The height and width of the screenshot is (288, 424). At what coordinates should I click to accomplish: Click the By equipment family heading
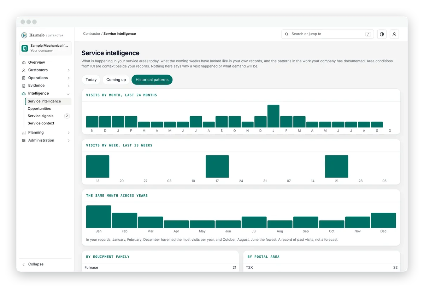coord(108,257)
